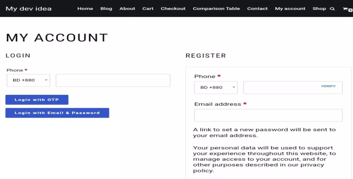
Task: Select Checkout in the navigation bar
Action: tap(173, 8)
